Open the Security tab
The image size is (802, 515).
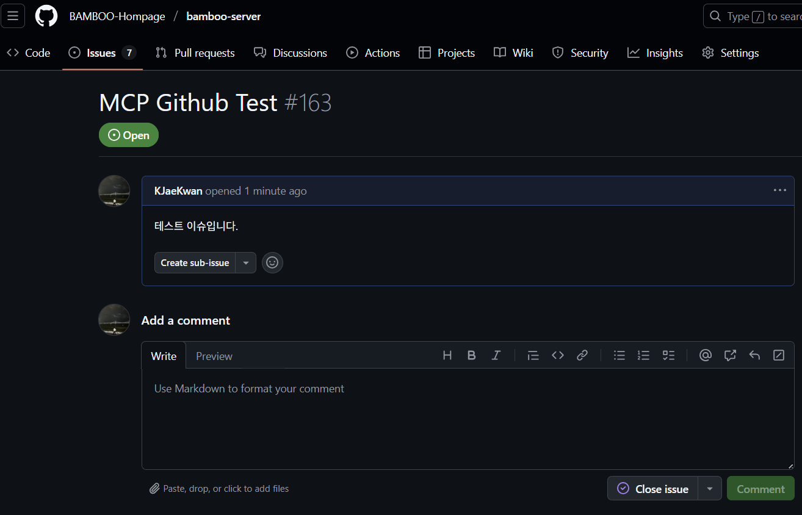click(580, 53)
